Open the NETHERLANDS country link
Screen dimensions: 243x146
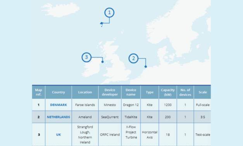click(59, 117)
